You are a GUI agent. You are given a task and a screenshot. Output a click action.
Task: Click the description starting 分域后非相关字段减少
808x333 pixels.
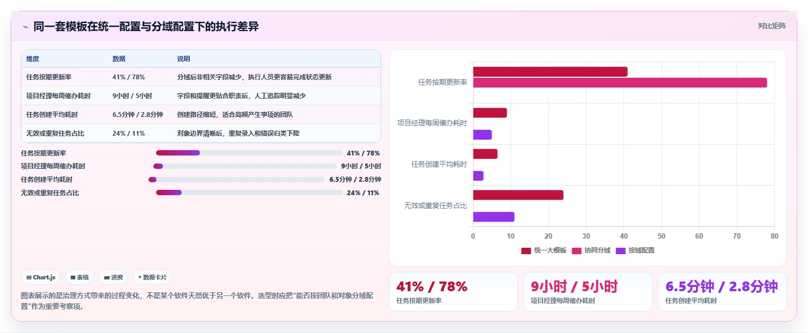point(254,77)
